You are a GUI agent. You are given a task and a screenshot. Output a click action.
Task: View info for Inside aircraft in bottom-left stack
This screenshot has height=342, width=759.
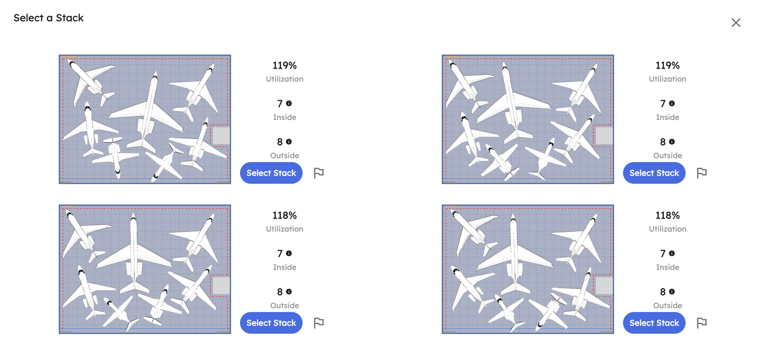pyautogui.click(x=289, y=253)
